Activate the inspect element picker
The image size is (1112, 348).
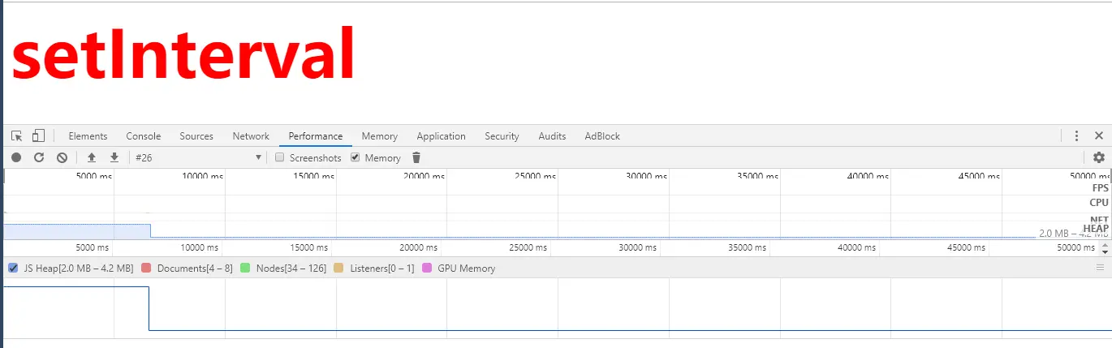point(17,136)
